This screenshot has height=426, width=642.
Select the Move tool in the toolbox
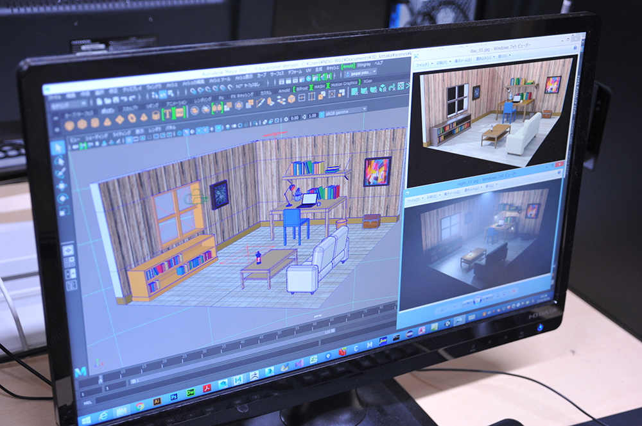click(x=62, y=186)
